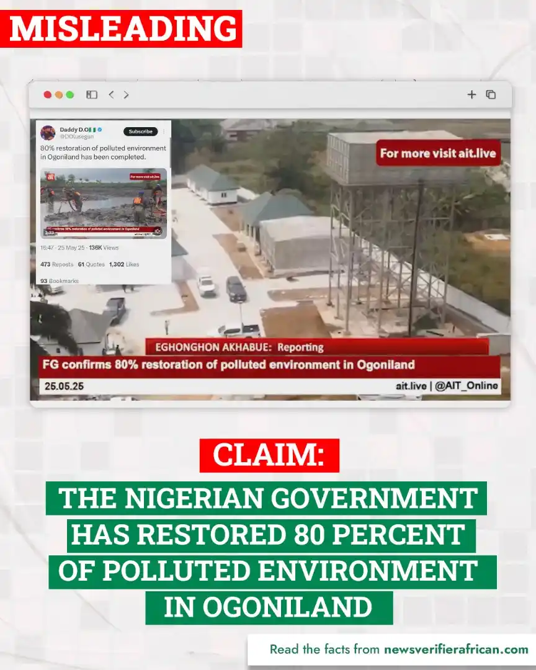This screenshot has height=670, width=536.
Task: Click the newsverifierafrican.com link
Action: (x=456, y=650)
